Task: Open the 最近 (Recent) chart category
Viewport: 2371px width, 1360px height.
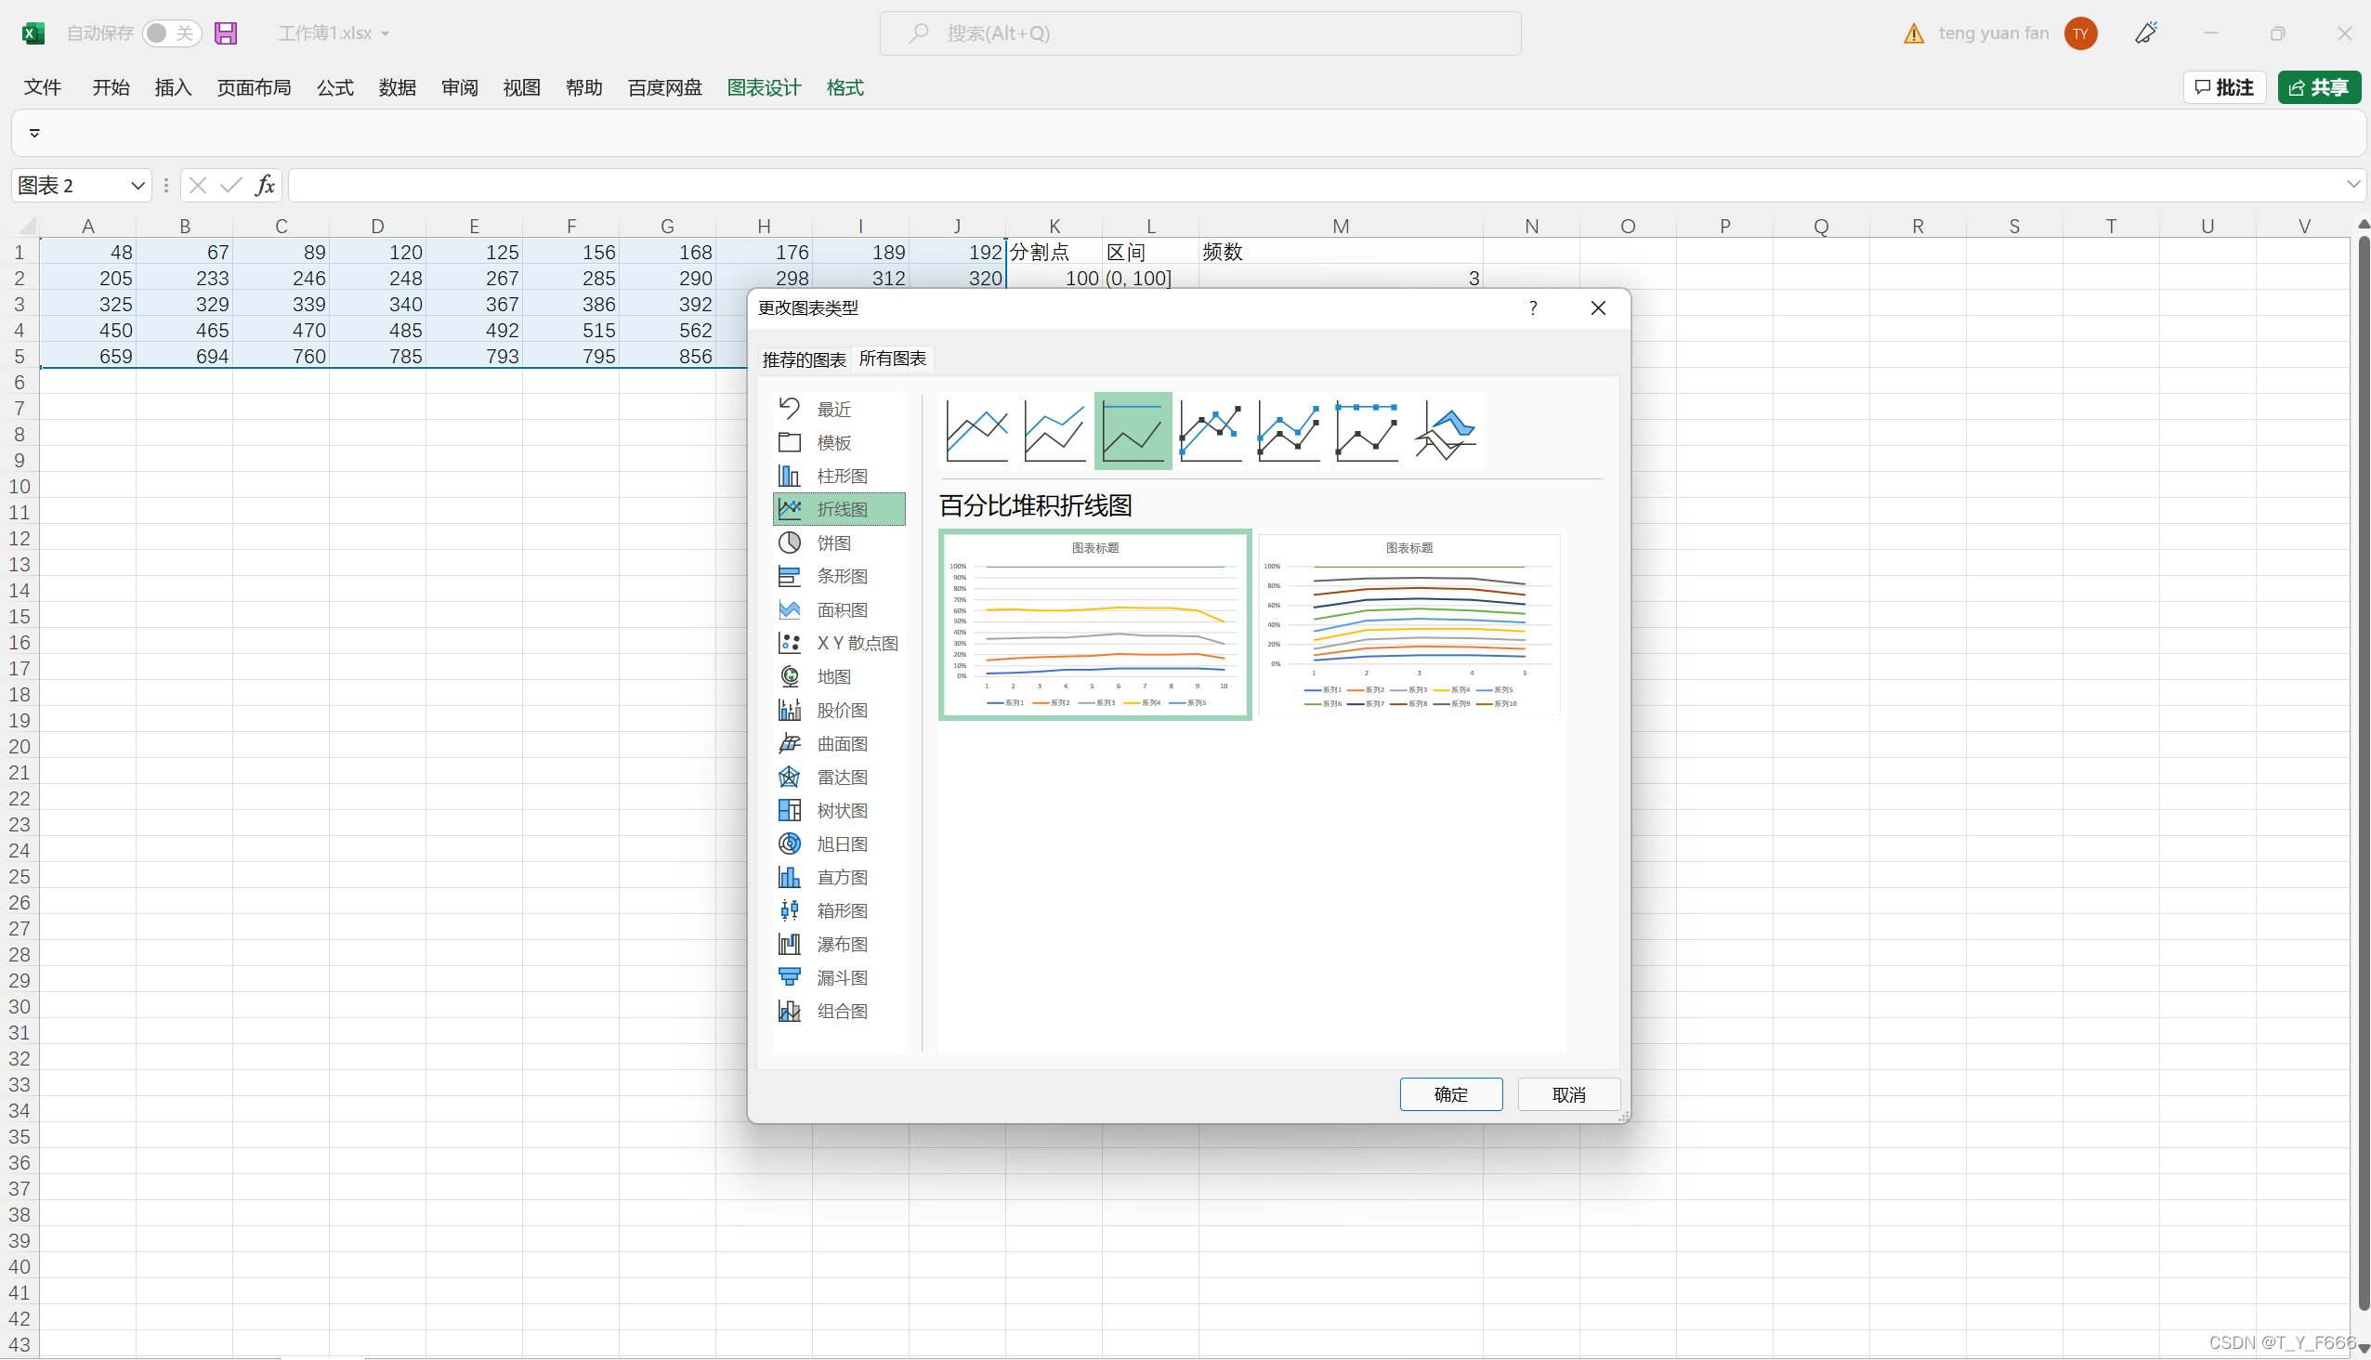Action: [x=838, y=409]
